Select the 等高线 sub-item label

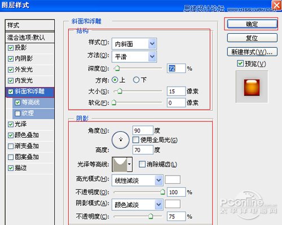tap(30, 102)
